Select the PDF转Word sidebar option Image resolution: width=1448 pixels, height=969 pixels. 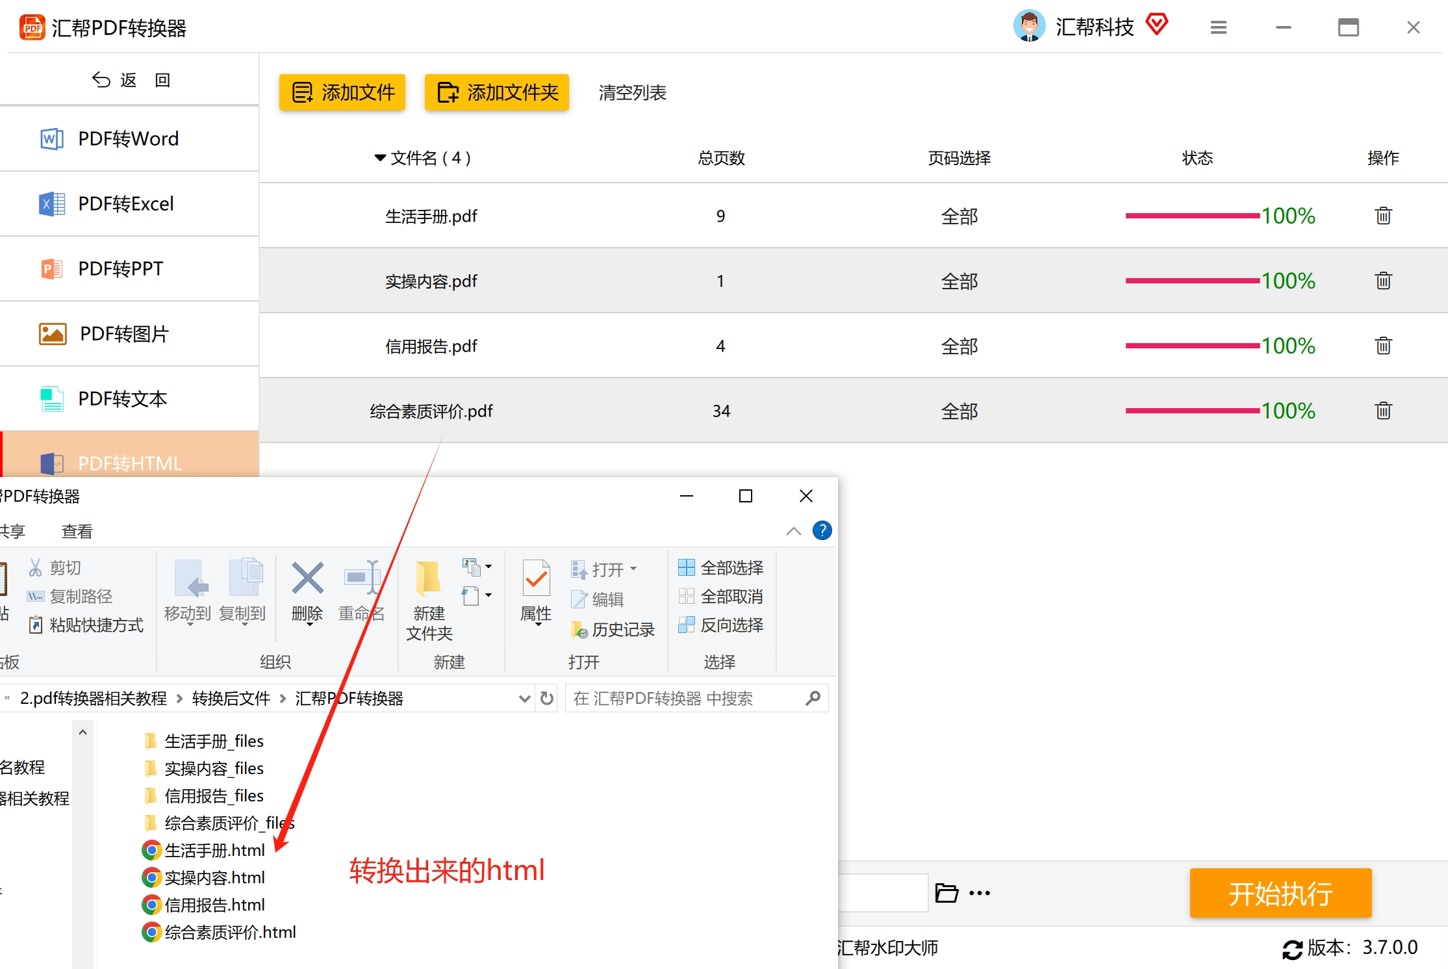coord(129,138)
